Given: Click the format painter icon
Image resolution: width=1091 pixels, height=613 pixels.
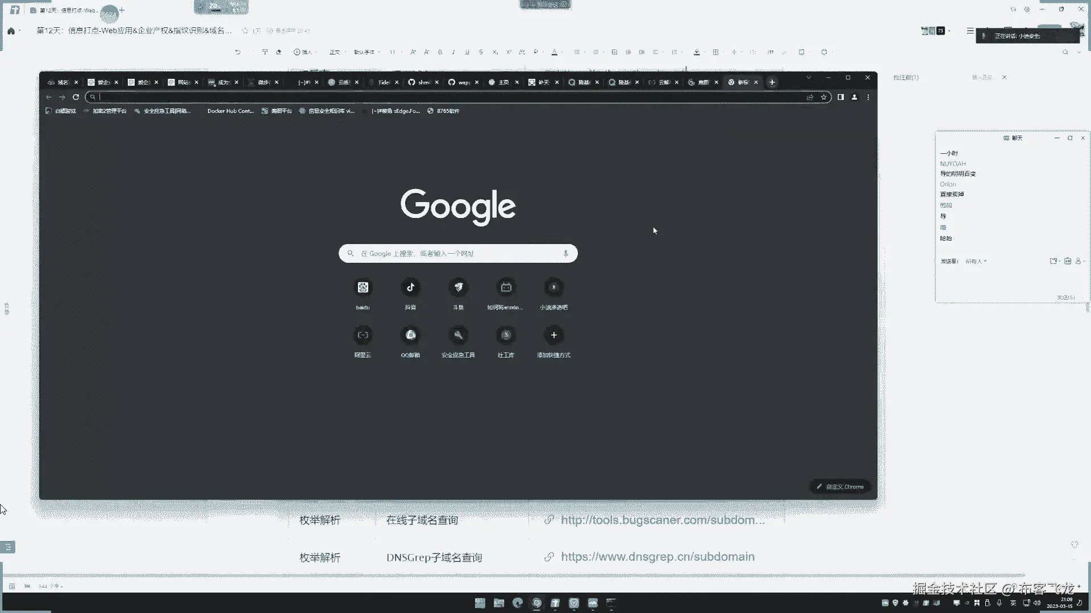Looking at the screenshot, I should 265,52.
